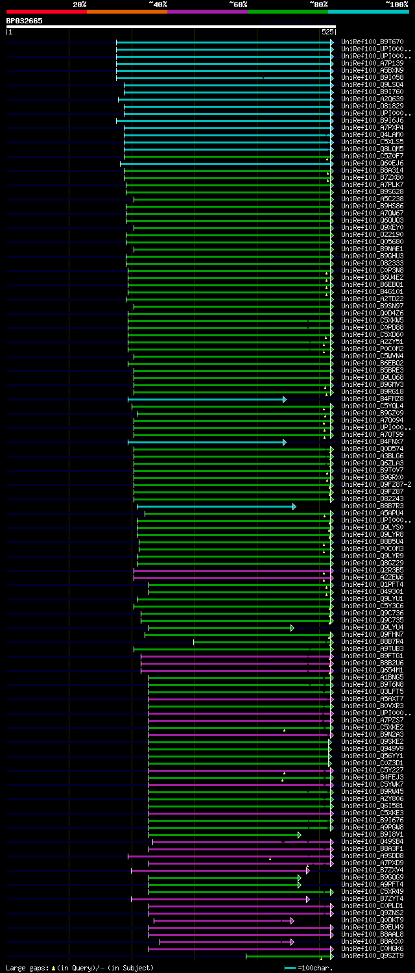Image resolution: width=415 pixels, height=973 pixels.
Task: Click the short green bar for UniRef100_B9I8V1
Action: coord(225,835)
